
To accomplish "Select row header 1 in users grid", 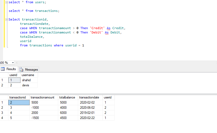I will coord(4,80).
